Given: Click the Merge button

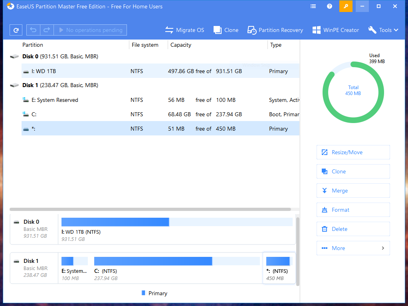Looking at the screenshot, I should click(x=353, y=191).
